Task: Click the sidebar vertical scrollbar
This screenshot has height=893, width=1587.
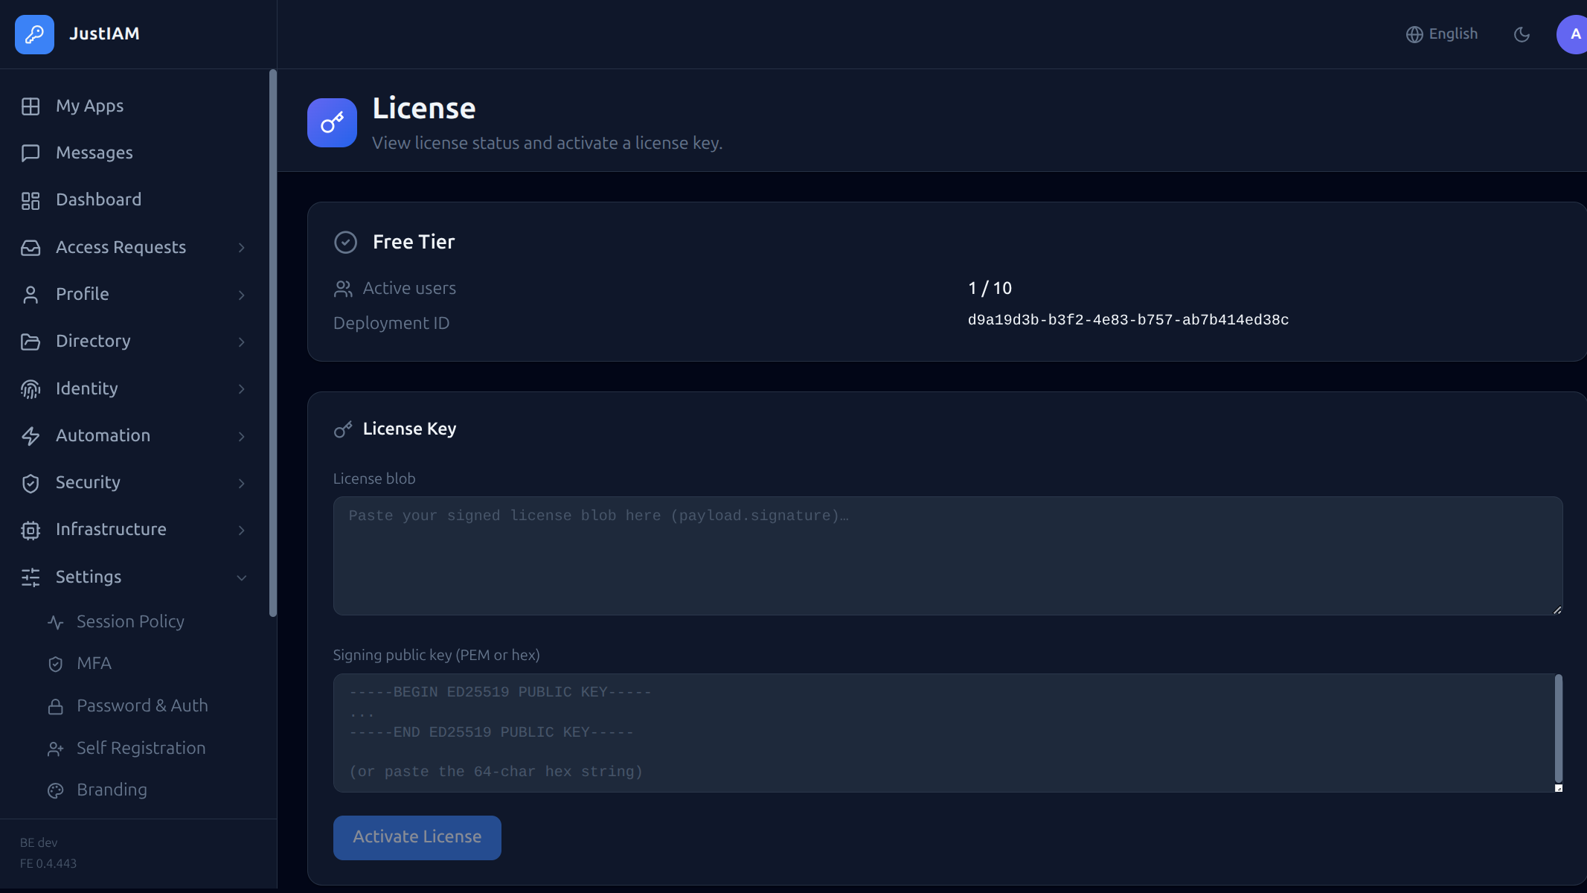Action: pos(272,343)
